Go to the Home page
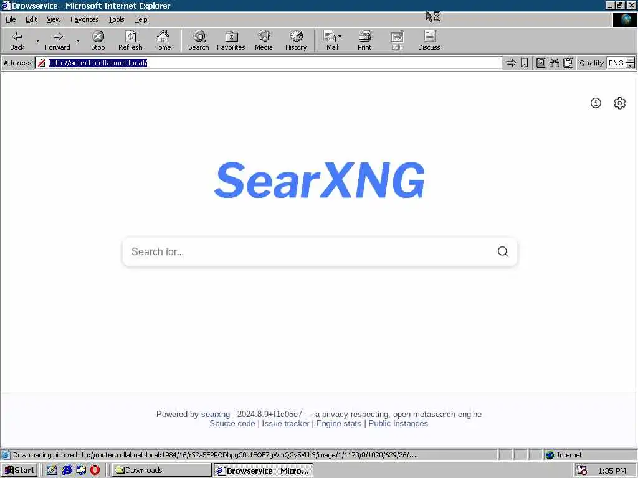Screen dimensions: 638x478 (163, 40)
